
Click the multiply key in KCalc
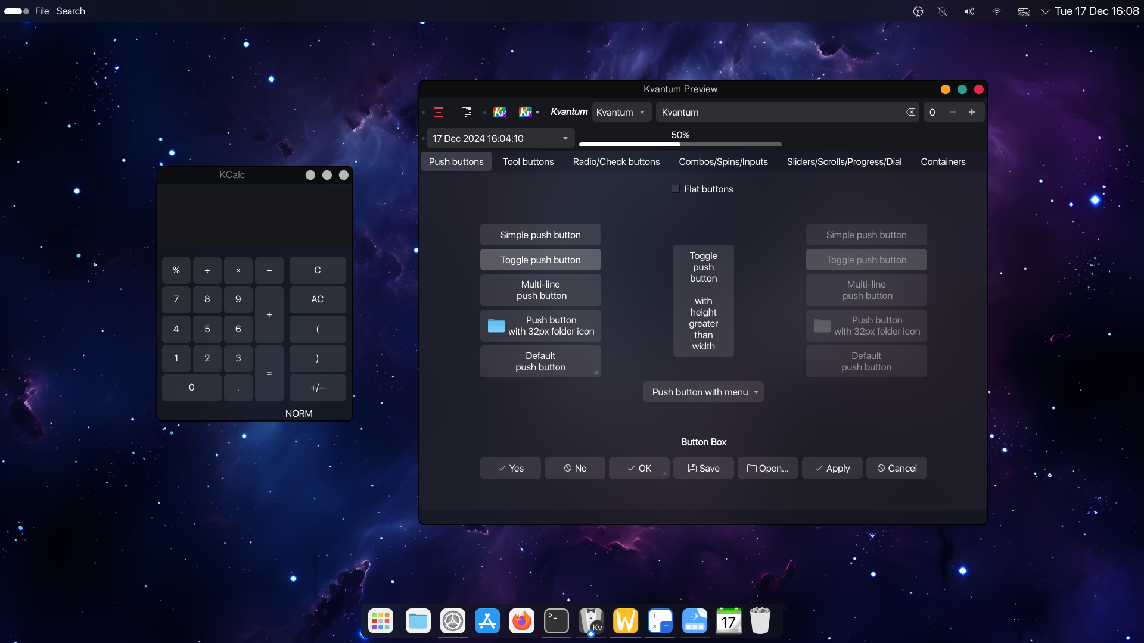point(238,270)
